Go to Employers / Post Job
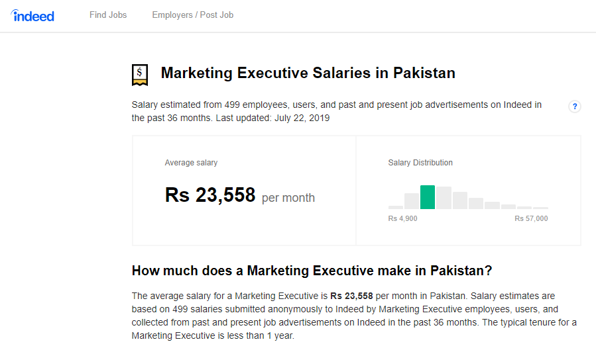Image resolution: width=596 pixels, height=350 pixels. [192, 15]
